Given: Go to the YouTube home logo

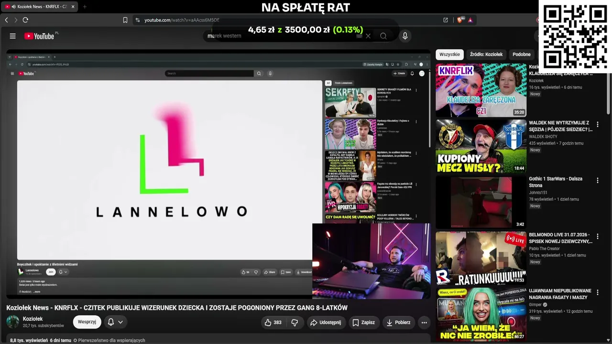Looking at the screenshot, I should click(x=39, y=36).
